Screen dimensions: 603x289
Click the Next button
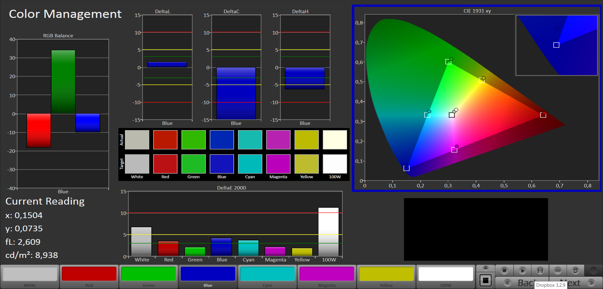575,283
